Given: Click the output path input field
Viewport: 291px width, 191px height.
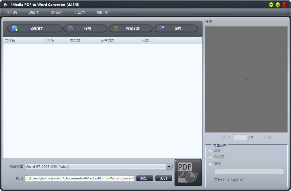Looking at the screenshot, I should tap(79, 178).
